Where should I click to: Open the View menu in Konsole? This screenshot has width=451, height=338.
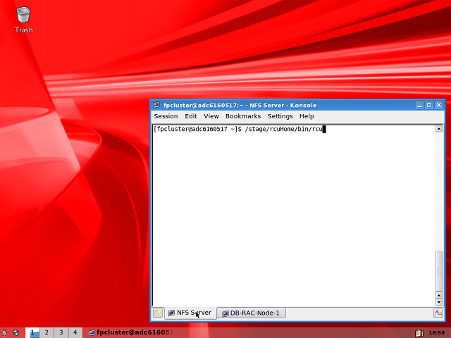coord(211,116)
